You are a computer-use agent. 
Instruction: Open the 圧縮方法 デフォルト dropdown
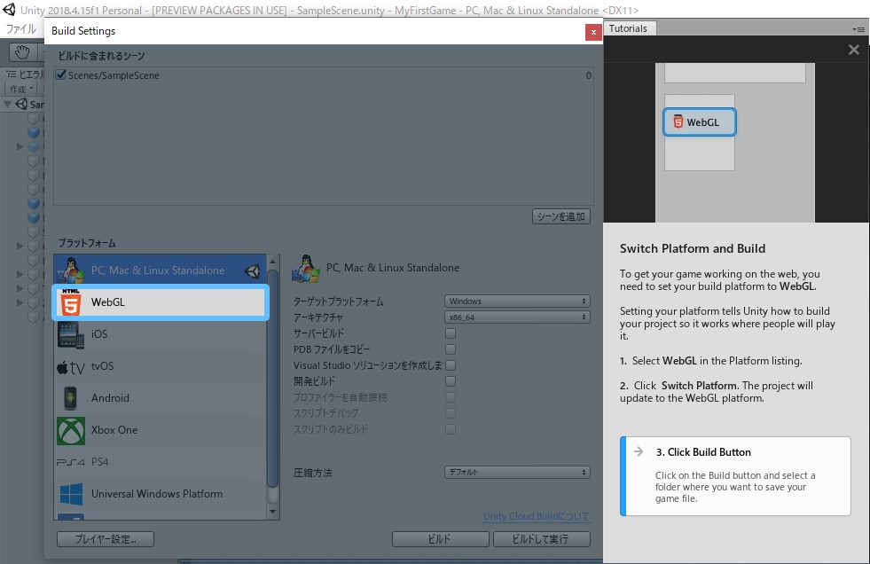pos(517,472)
